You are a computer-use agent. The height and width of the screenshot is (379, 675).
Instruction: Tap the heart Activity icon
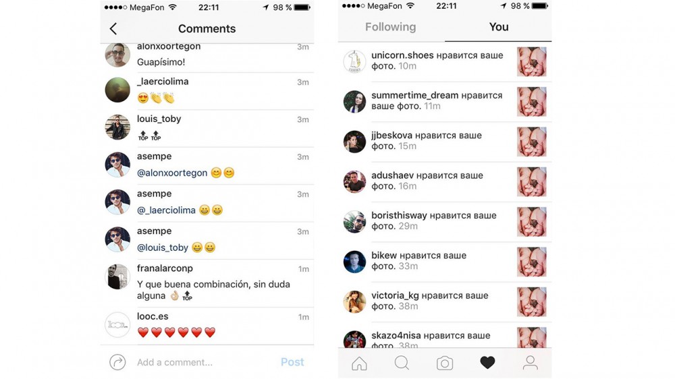487,363
